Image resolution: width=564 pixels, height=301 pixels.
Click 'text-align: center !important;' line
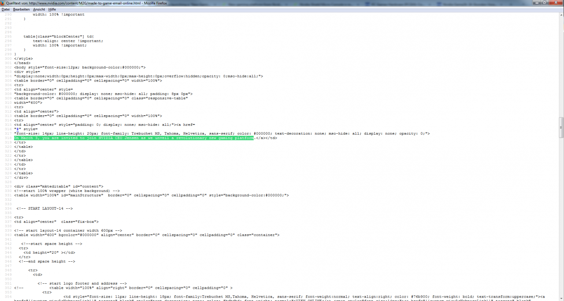click(68, 41)
